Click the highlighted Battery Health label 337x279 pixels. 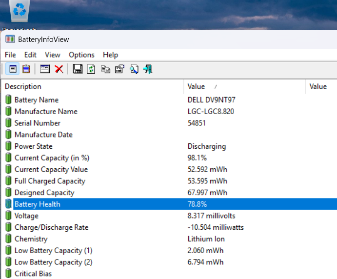point(38,204)
